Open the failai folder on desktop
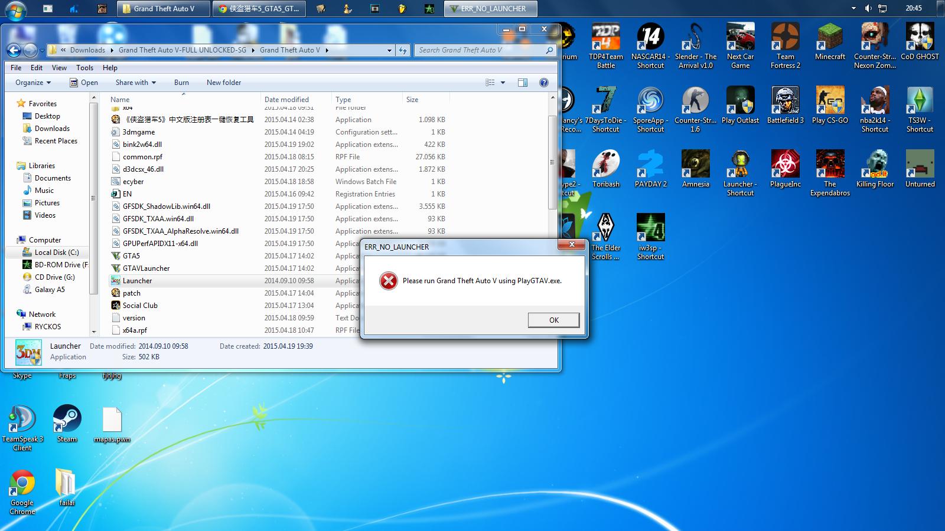Screen dimensions: 945x531 pos(67,488)
